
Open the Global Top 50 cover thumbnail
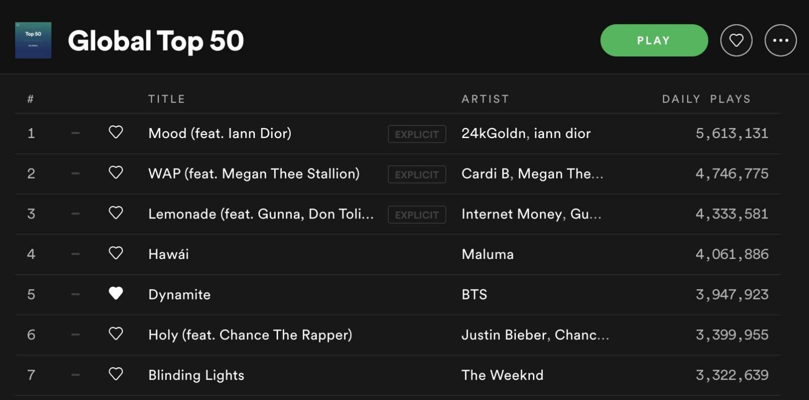coord(33,40)
